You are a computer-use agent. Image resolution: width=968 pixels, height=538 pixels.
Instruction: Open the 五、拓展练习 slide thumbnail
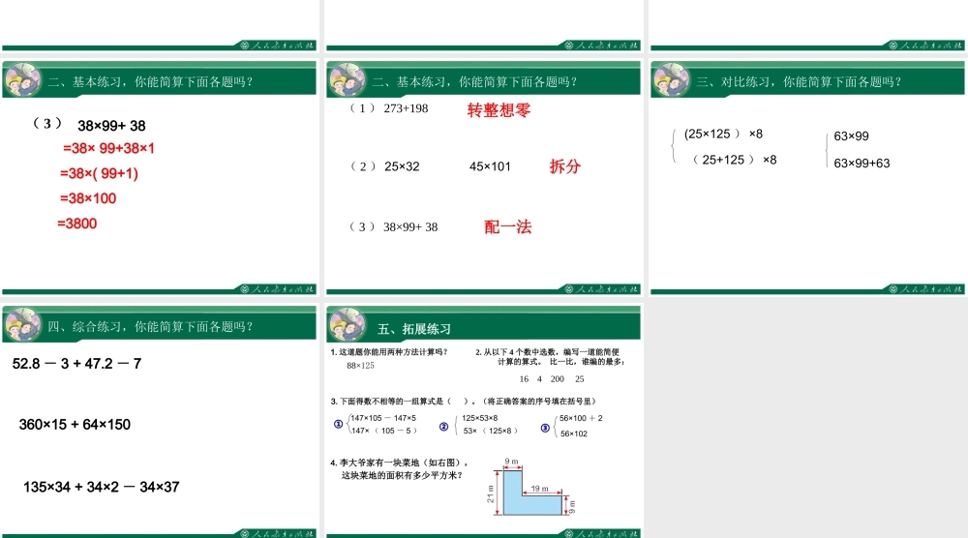coord(483,421)
